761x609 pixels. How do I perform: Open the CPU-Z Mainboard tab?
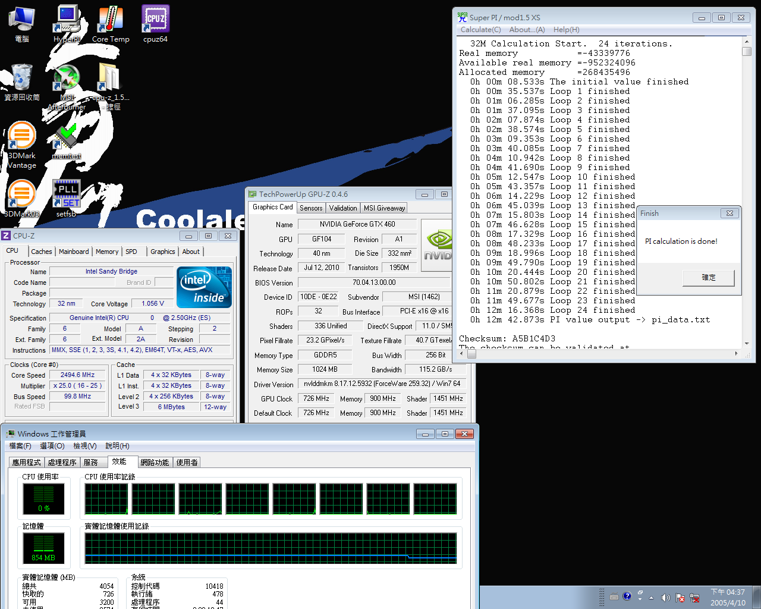point(74,252)
